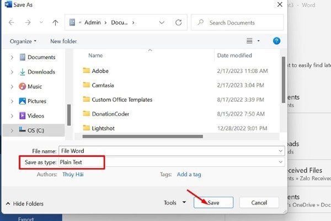
Task: Open view options dropdown arrow
Action: (258, 41)
